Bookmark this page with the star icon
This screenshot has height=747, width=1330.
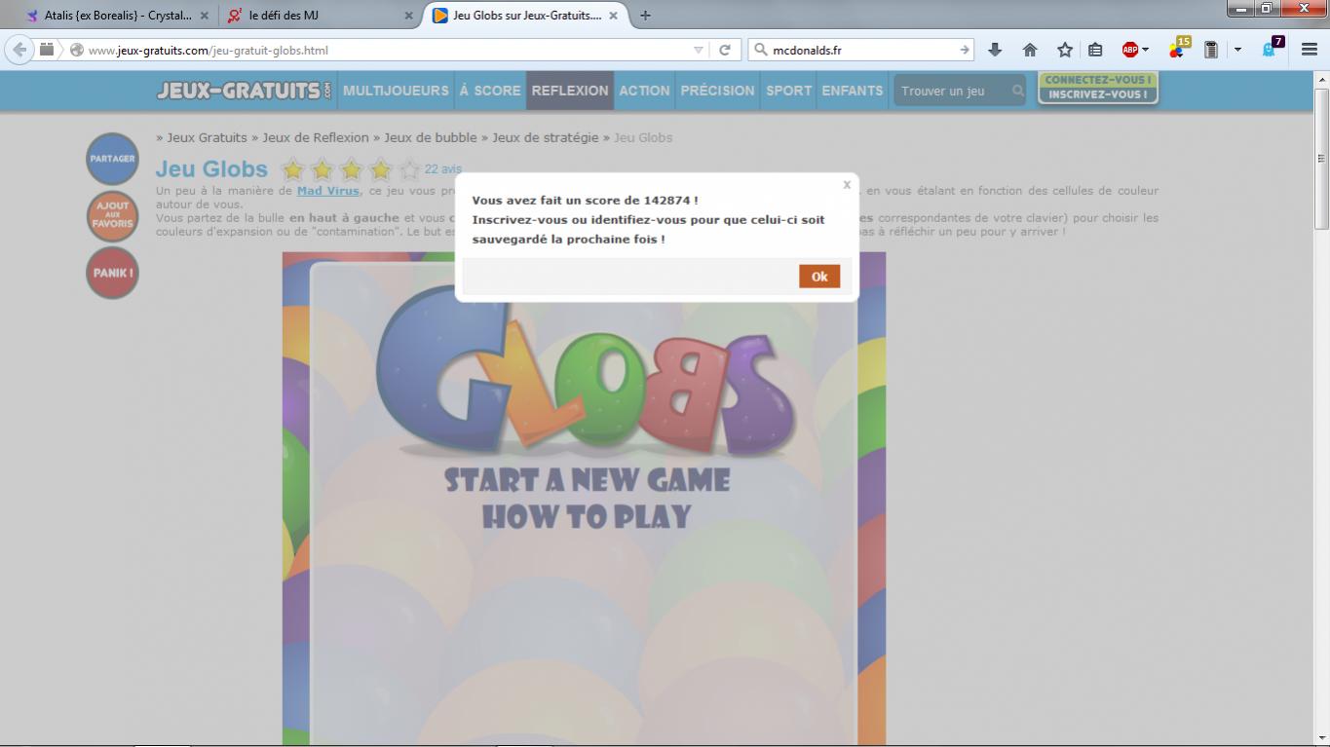click(1065, 50)
